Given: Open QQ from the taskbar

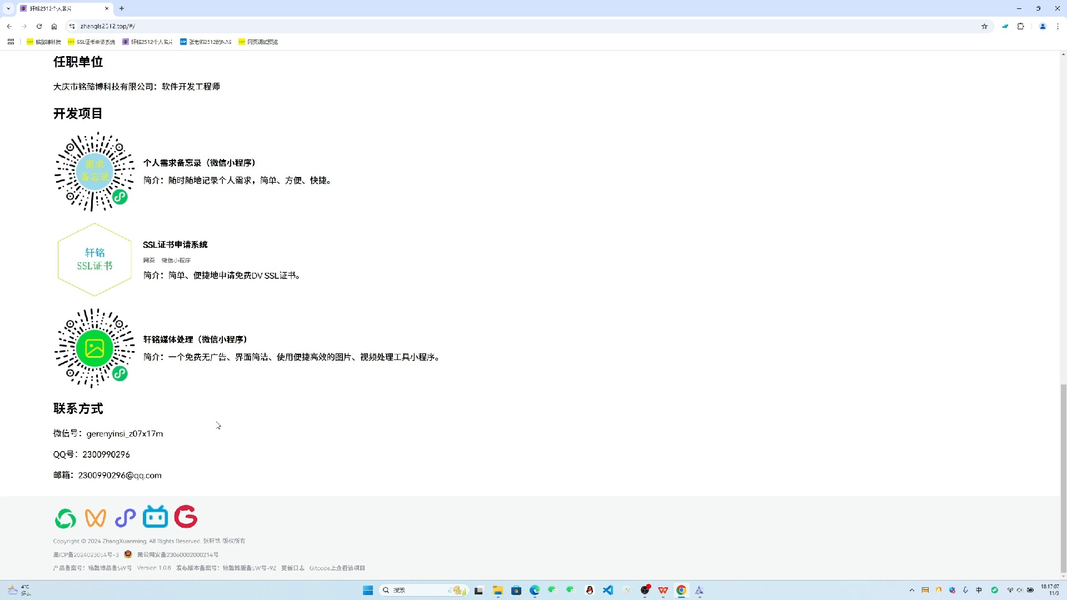Looking at the screenshot, I should pos(589,590).
